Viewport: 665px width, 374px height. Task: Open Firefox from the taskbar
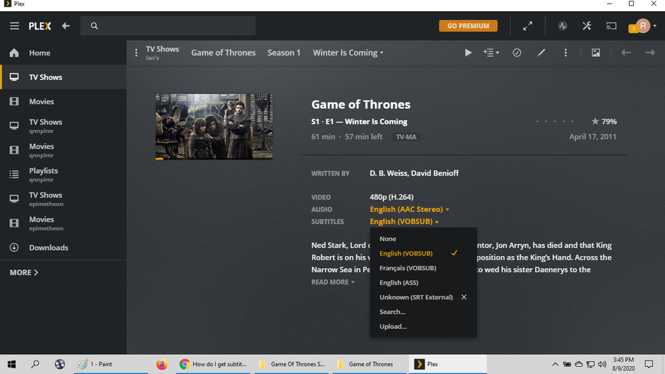[x=161, y=364]
